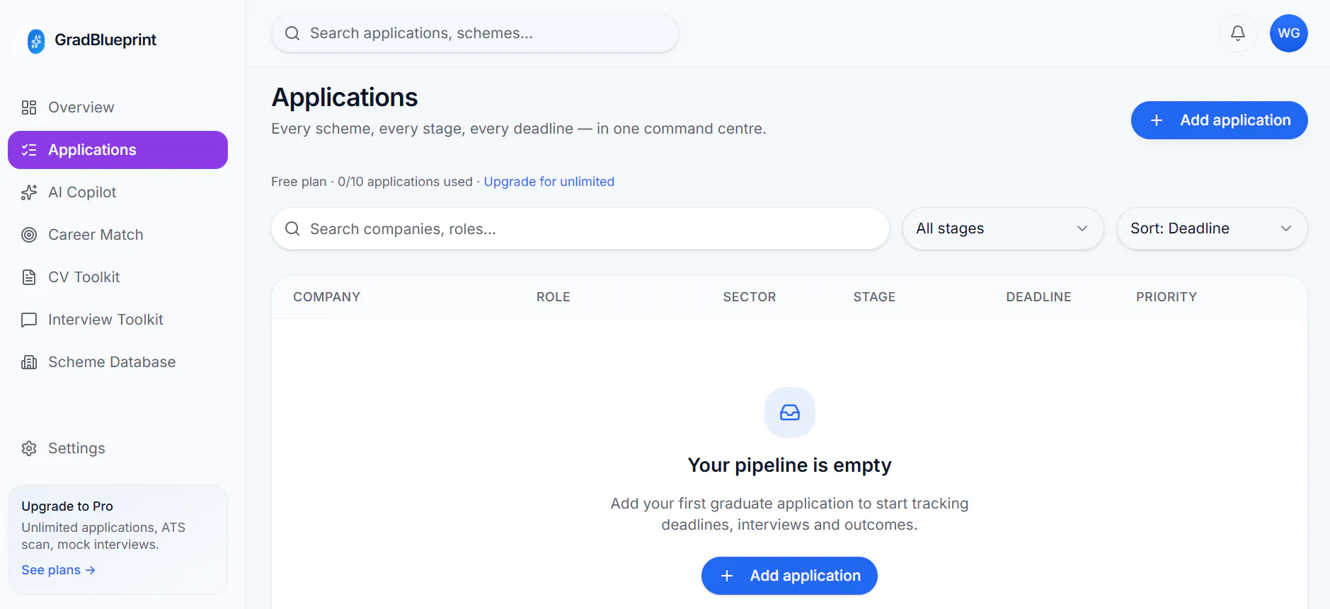Click the arrow icon beside See plans
This screenshot has height=609, width=1330.
coord(91,570)
